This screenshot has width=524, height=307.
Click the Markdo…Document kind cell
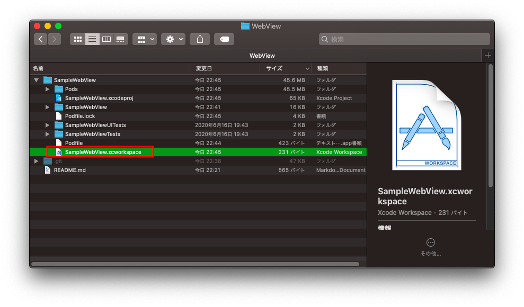(x=341, y=170)
